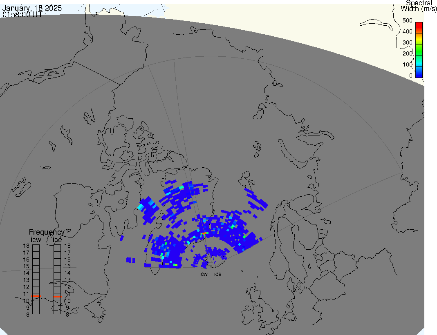Image resolution: width=437 pixels, height=335 pixels.
Task: Select the dark blue bottom segment of the color bar
Action: click(x=419, y=72)
